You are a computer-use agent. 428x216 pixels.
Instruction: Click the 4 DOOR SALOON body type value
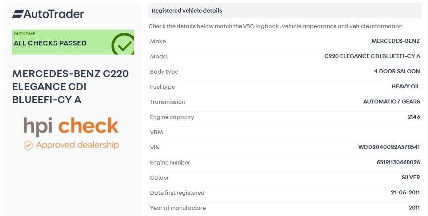(x=397, y=71)
